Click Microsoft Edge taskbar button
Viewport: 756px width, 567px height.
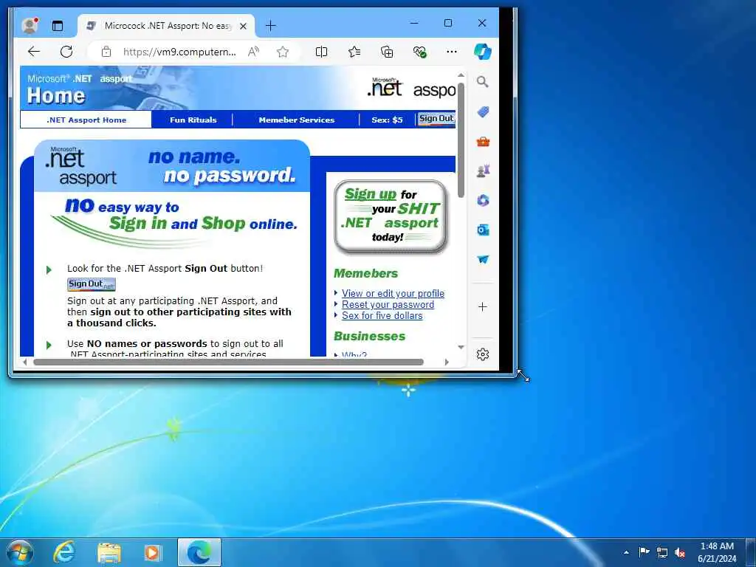click(199, 552)
